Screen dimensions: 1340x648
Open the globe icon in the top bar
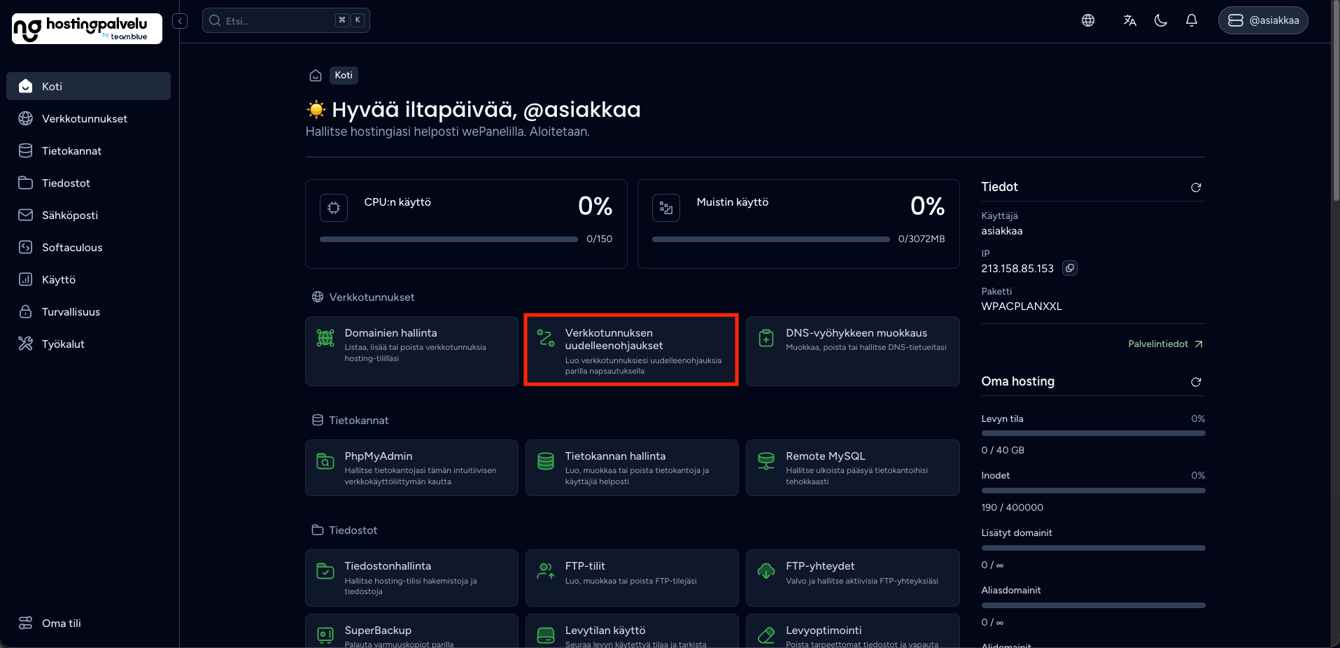(x=1088, y=20)
